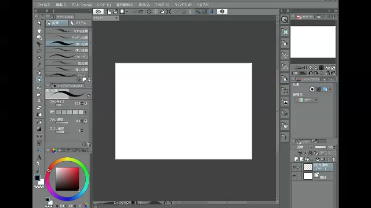Open the レイヤー(L) menu
Viewport: 371px width, 208px height.
point(104,5)
